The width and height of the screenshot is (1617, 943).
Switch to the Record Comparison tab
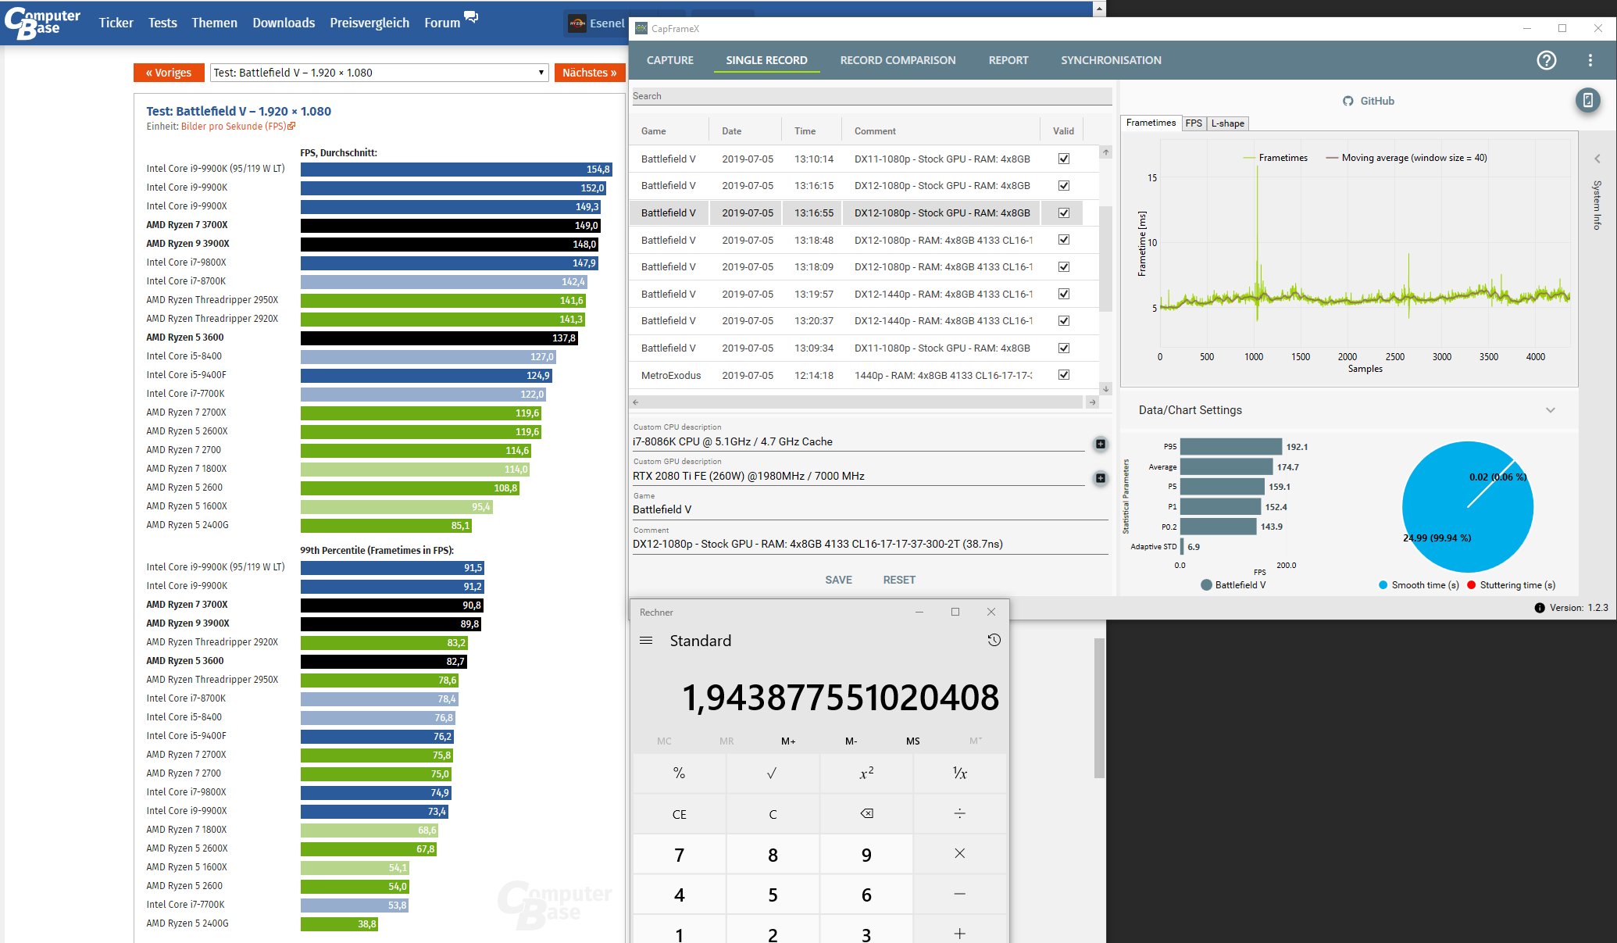coord(898,60)
